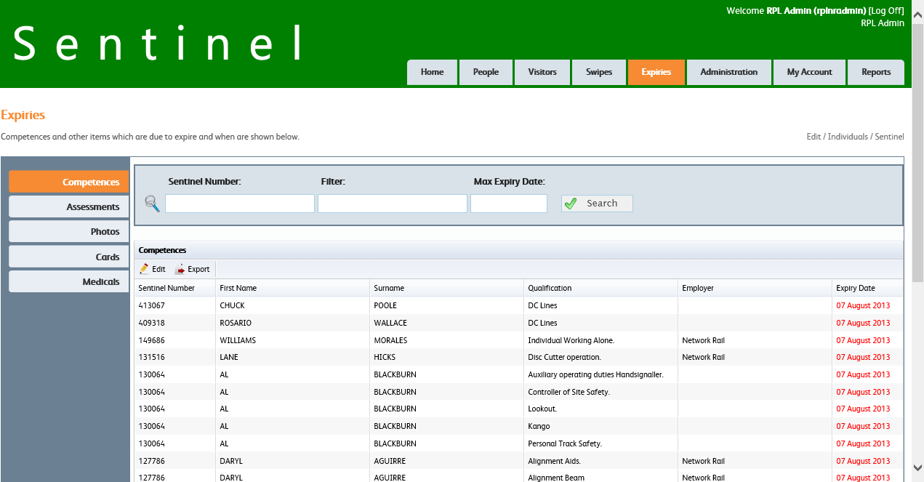Click the 'Edit / Individuals / Sentinel' breadcrumb

click(856, 137)
